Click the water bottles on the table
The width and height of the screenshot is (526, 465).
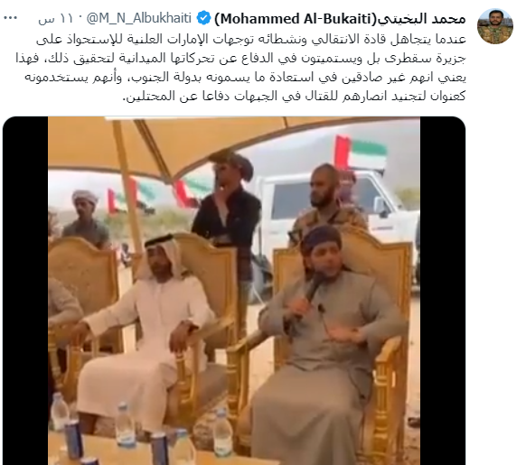point(141,429)
